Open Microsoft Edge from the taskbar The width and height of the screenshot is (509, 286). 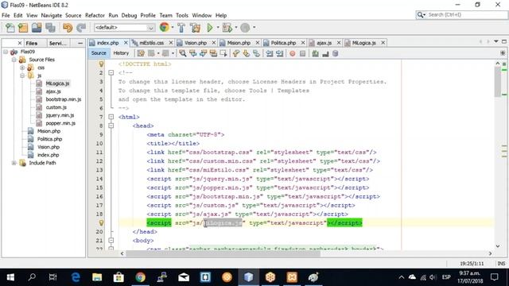(x=76, y=277)
